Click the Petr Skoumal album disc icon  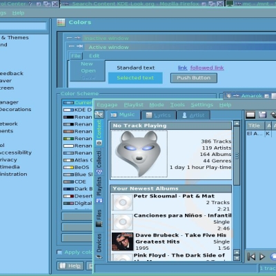[122, 202]
